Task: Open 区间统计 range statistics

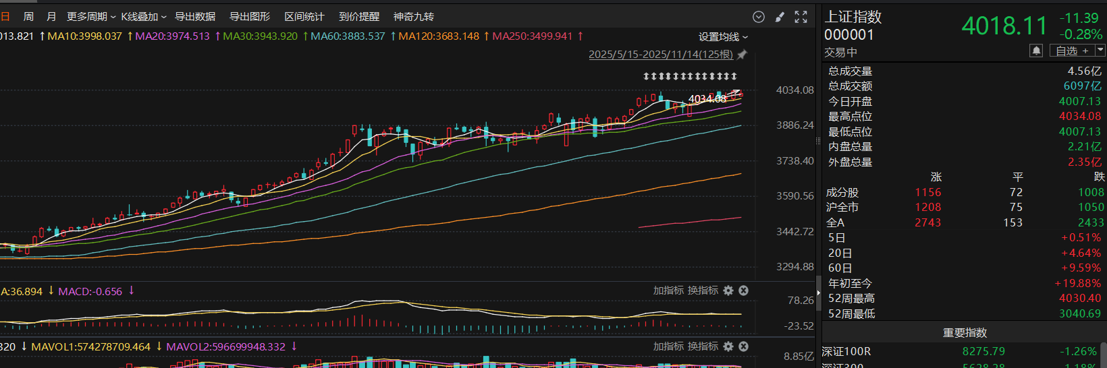Action: click(x=304, y=17)
